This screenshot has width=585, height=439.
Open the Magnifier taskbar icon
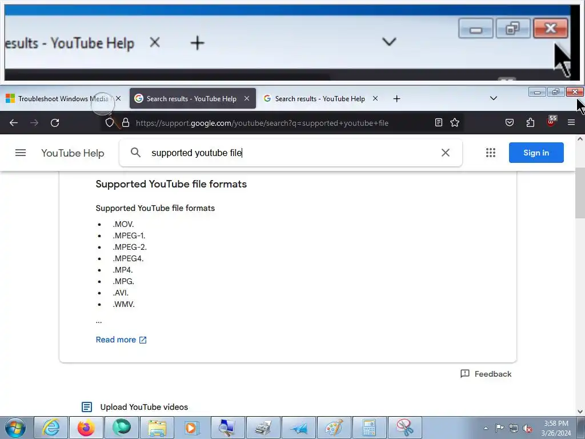pyautogui.click(x=227, y=428)
